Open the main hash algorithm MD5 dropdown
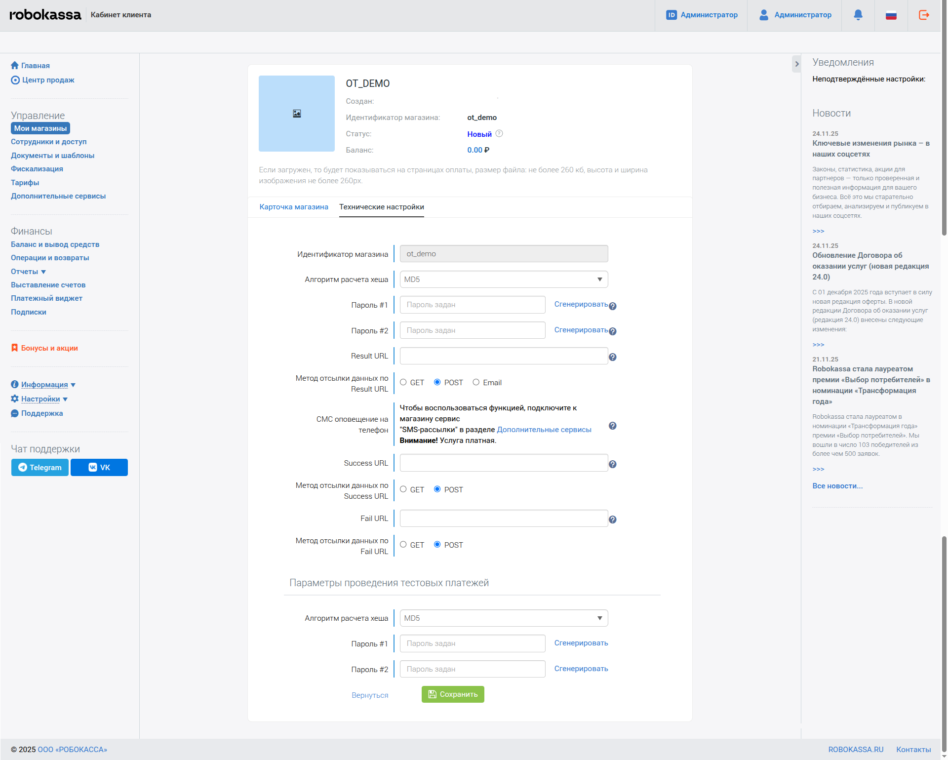948x760 pixels. pos(503,280)
